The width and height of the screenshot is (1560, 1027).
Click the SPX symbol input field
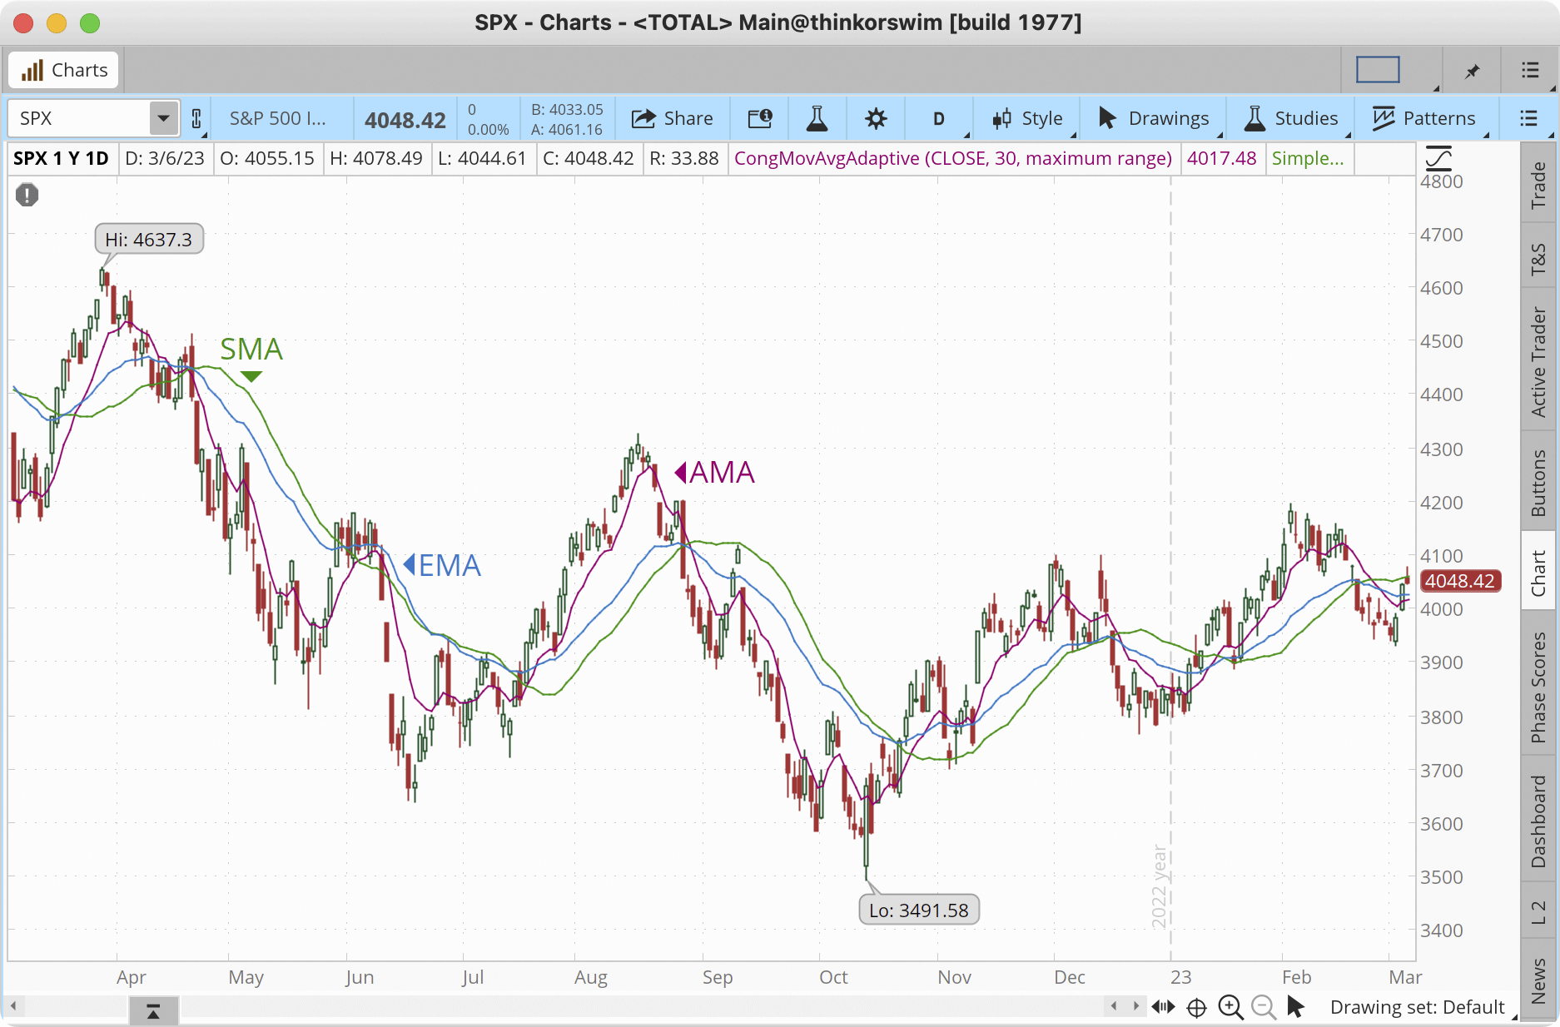(x=79, y=118)
